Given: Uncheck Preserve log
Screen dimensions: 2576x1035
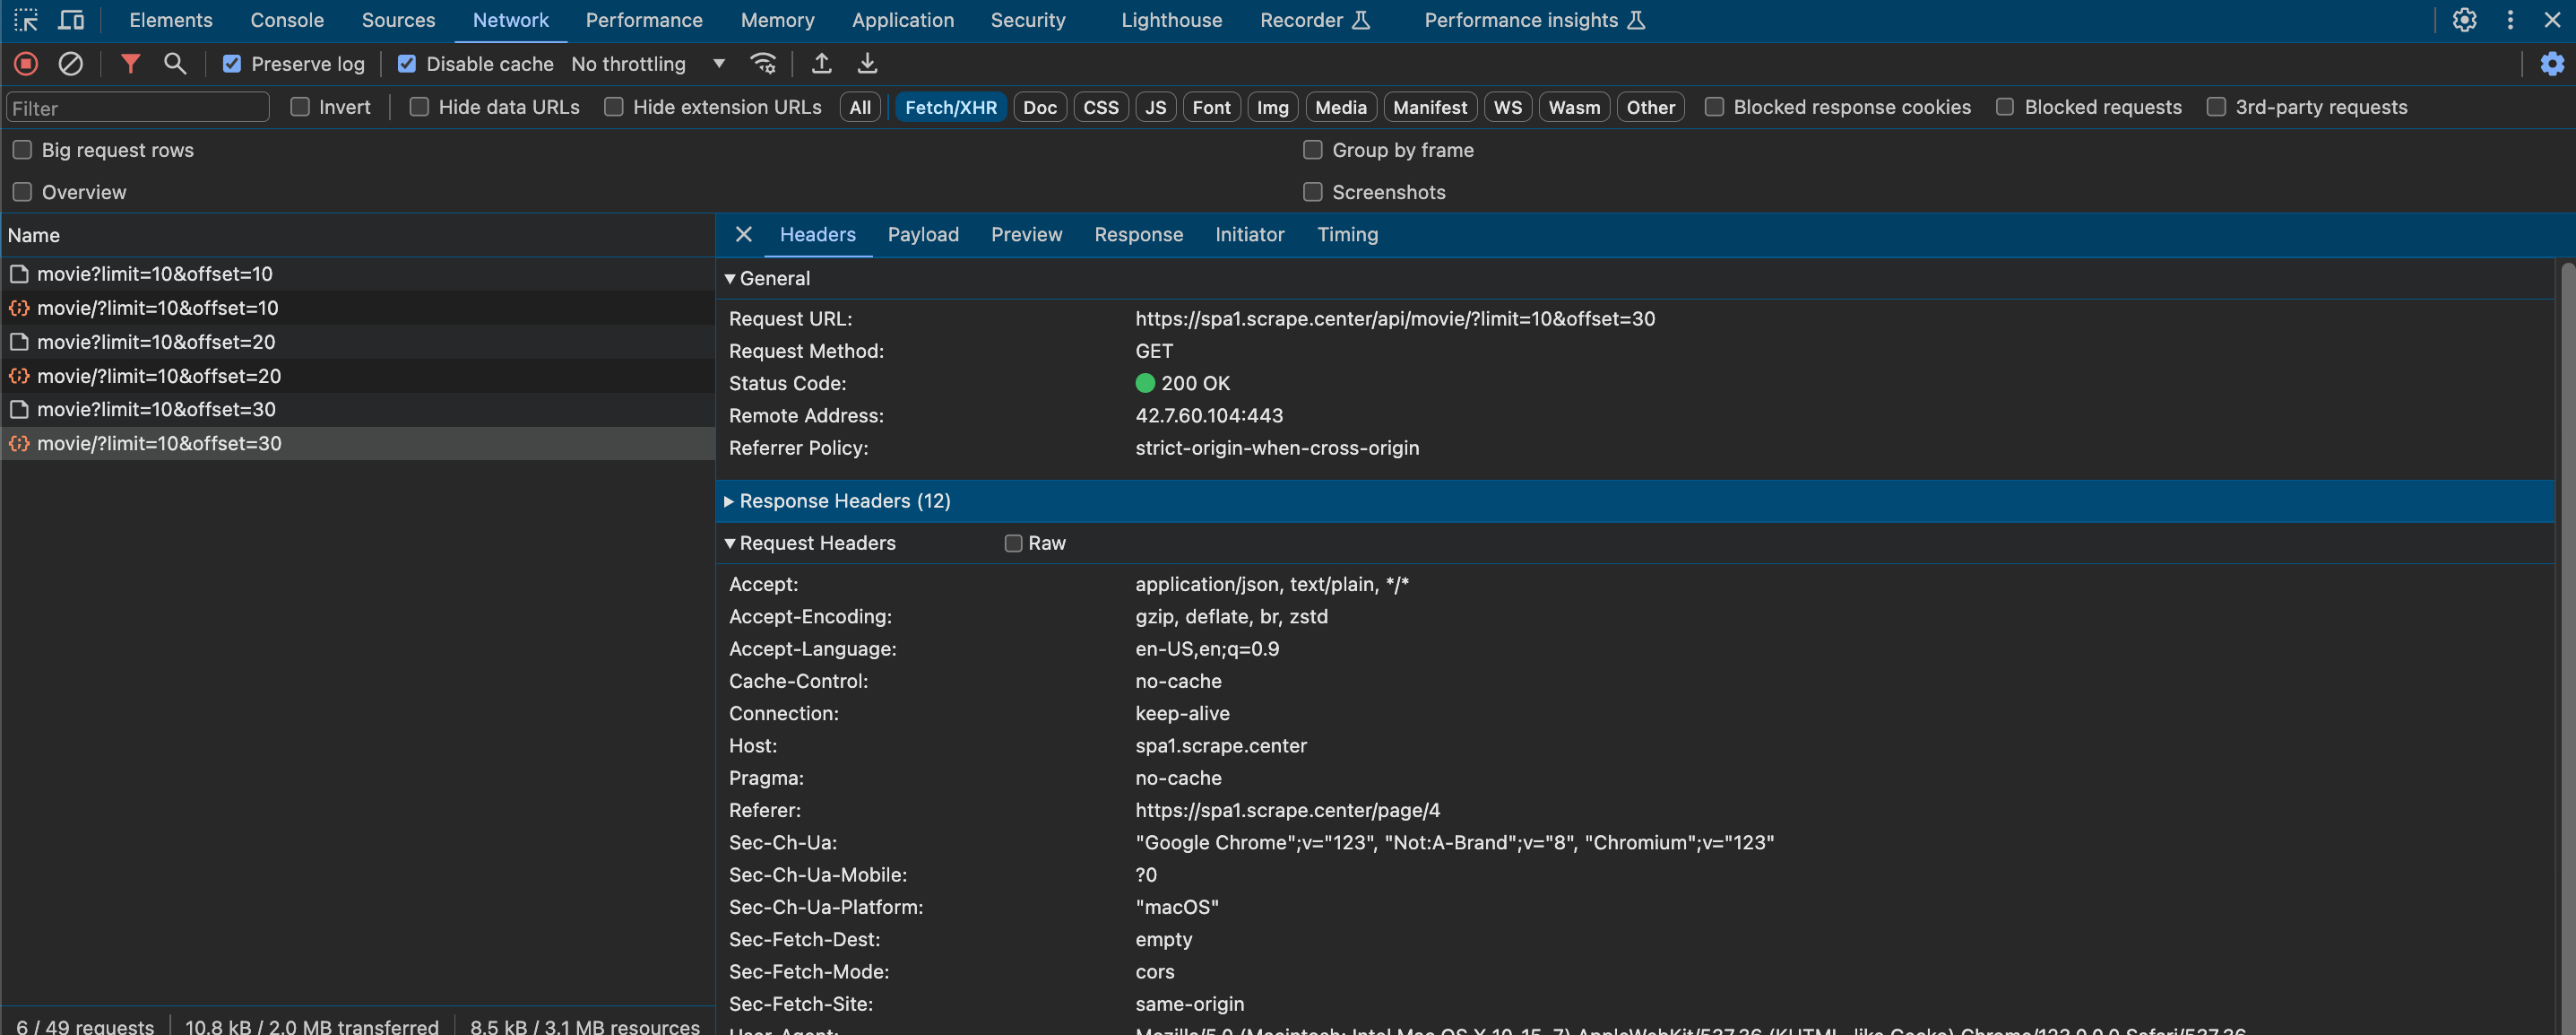Looking at the screenshot, I should tap(232, 64).
